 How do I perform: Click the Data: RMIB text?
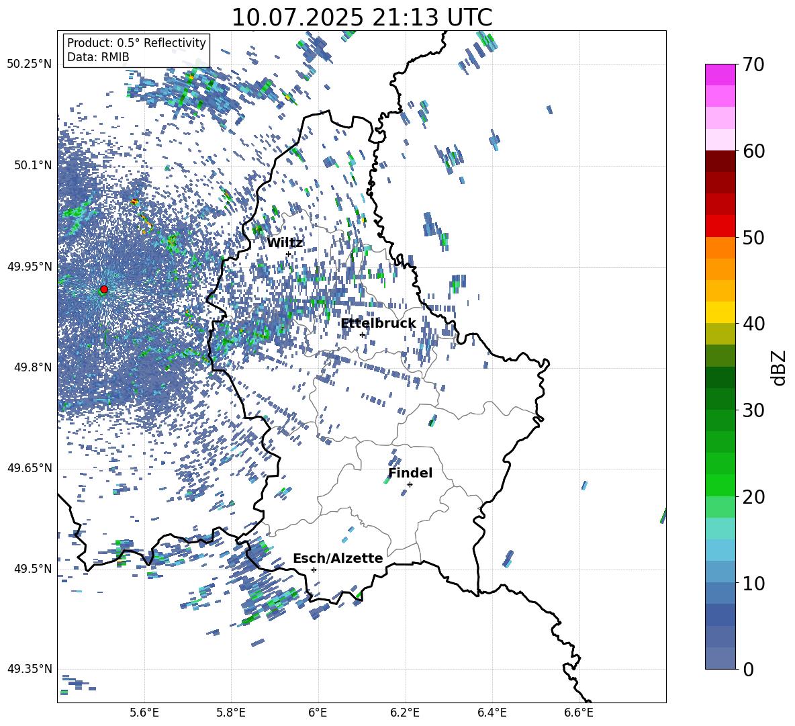pyautogui.click(x=98, y=57)
